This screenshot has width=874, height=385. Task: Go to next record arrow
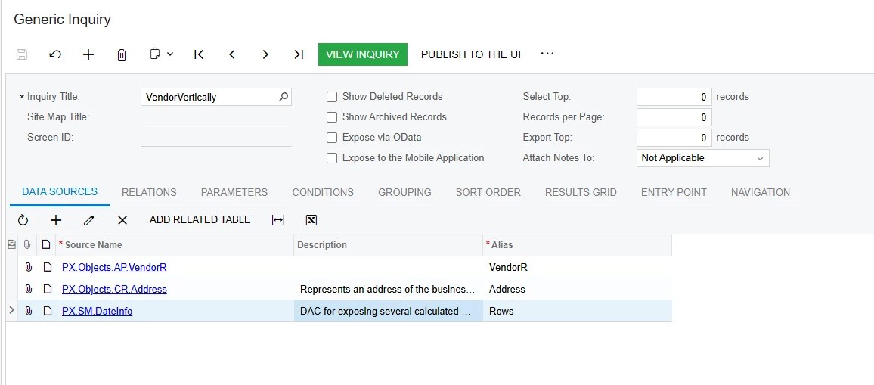tap(265, 54)
